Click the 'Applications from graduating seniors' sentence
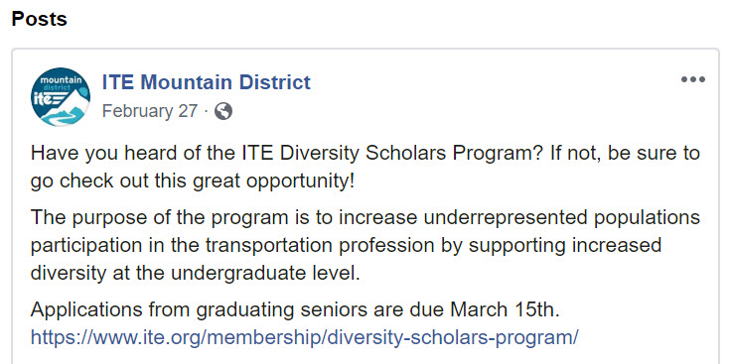 pyautogui.click(x=295, y=310)
